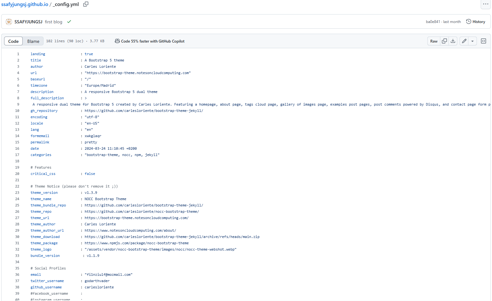The width and height of the screenshot is (492, 301).
Task: Click the theme_package npmjs URL value
Action: pyautogui.click(x=137, y=243)
